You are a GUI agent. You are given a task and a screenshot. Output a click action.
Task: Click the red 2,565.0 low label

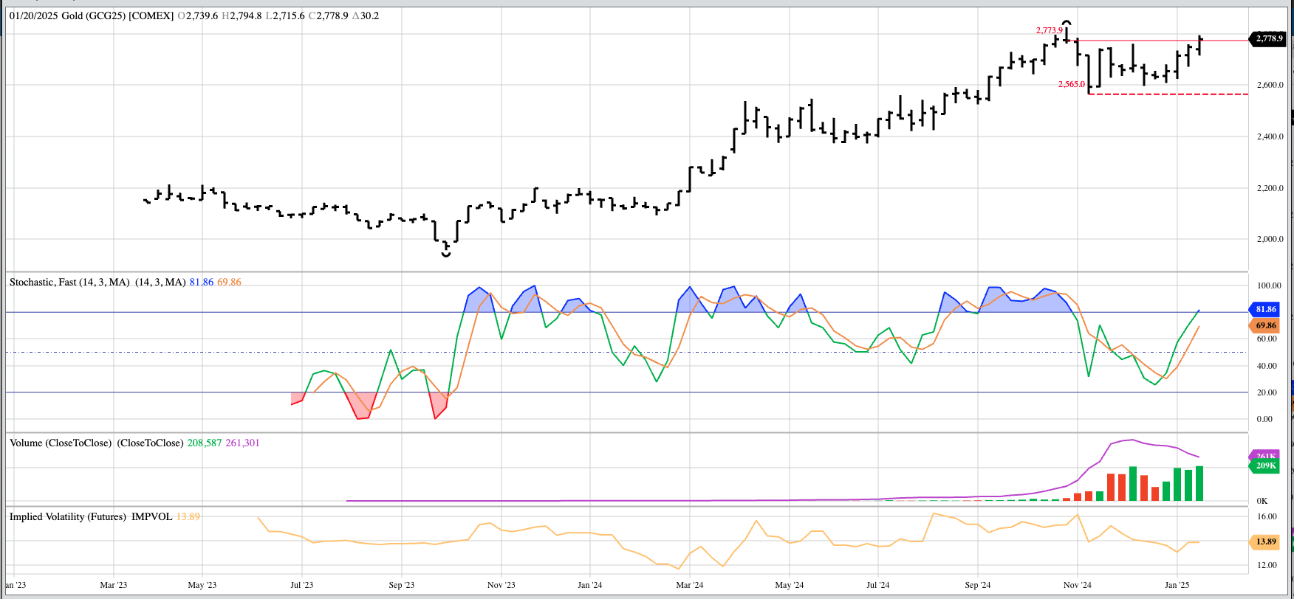point(1071,84)
